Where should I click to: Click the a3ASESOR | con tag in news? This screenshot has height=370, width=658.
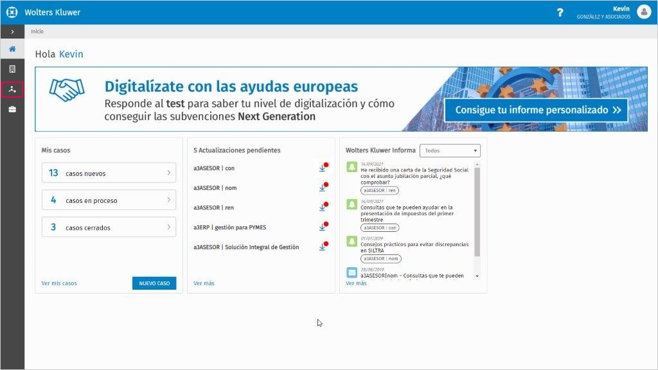[x=380, y=228]
